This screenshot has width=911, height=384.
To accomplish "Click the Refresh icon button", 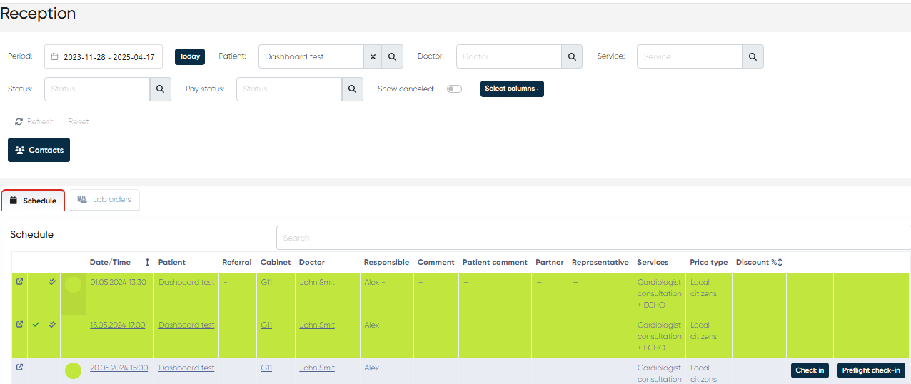I will pyautogui.click(x=19, y=121).
